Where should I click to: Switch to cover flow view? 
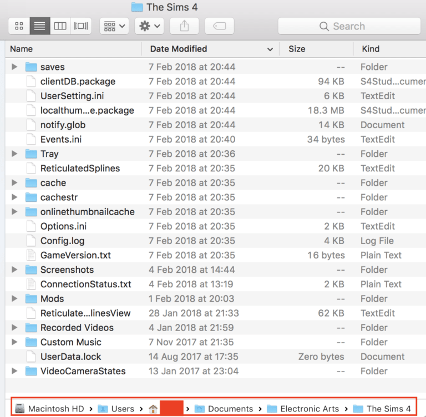[81, 26]
